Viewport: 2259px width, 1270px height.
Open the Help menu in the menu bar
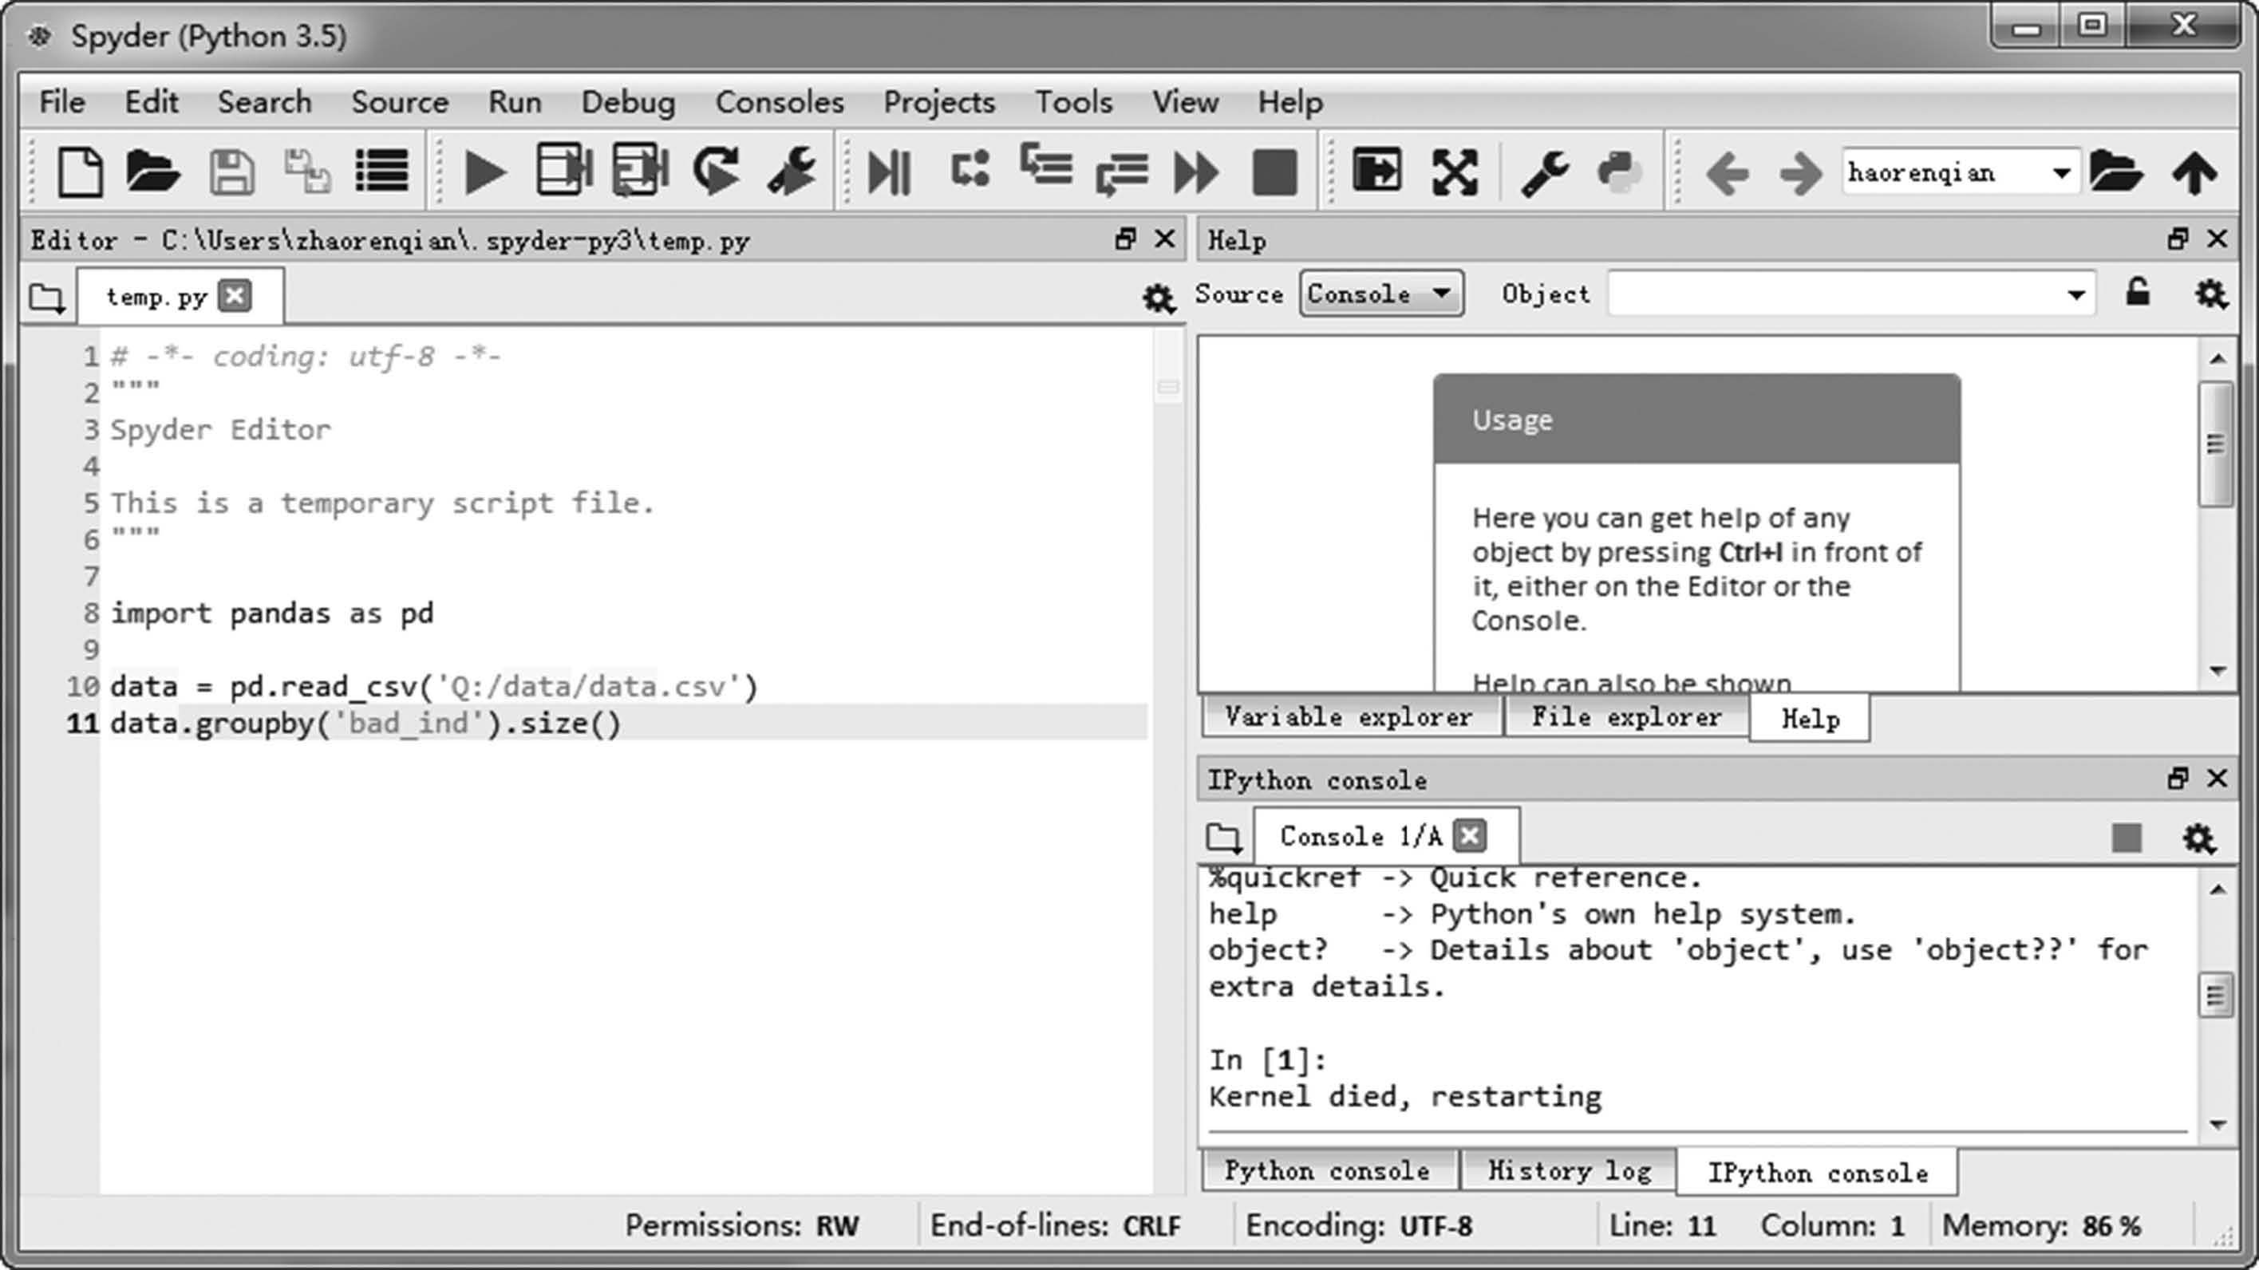1290,101
